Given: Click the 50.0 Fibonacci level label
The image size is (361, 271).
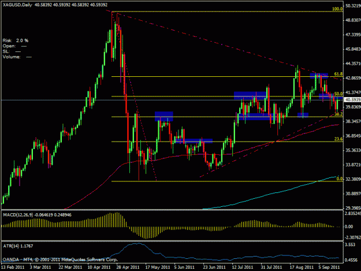Looking at the screenshot, I should pos(338,94).
